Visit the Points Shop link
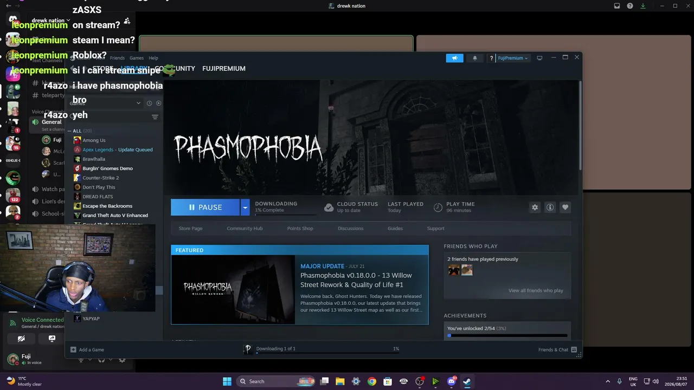 click(300, 229)
